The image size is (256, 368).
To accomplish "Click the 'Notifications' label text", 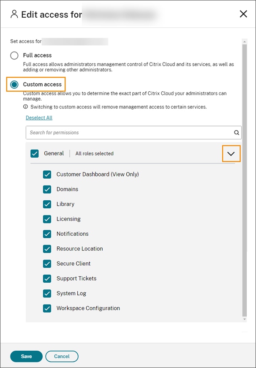I will click(73, 234).
